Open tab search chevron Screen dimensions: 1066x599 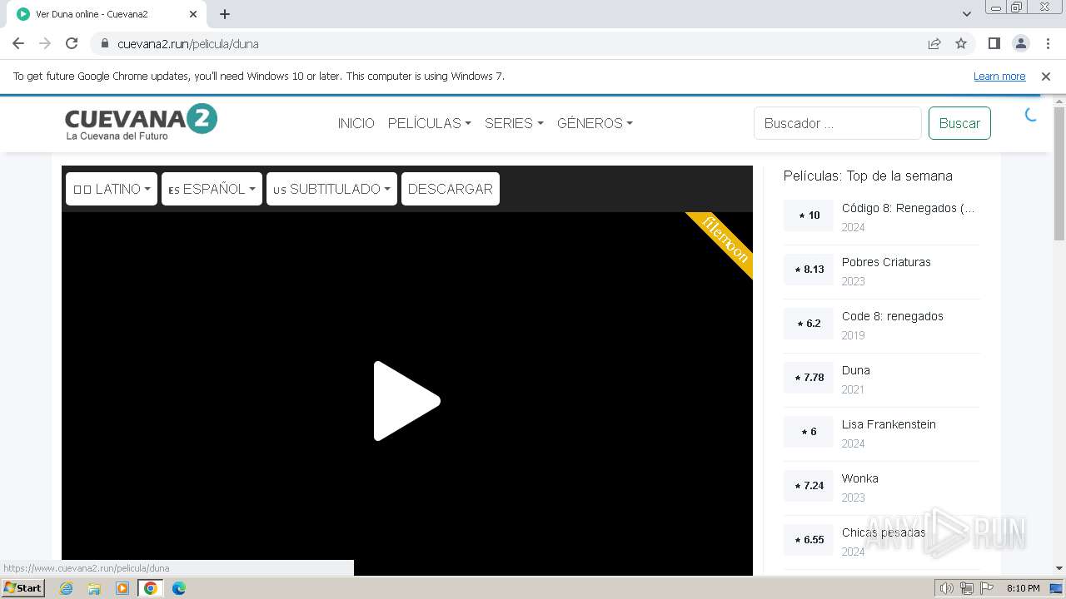click(x=967, y=14)
